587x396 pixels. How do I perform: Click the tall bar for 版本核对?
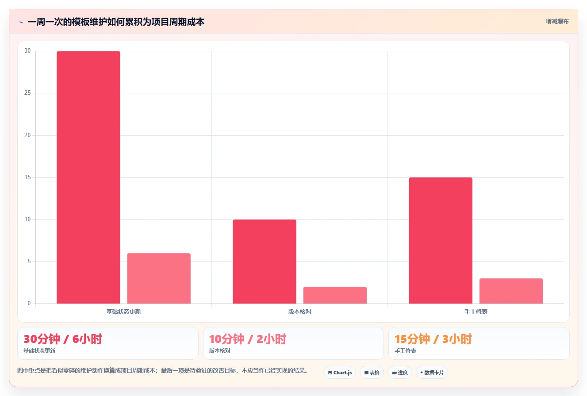coord(265,261)
